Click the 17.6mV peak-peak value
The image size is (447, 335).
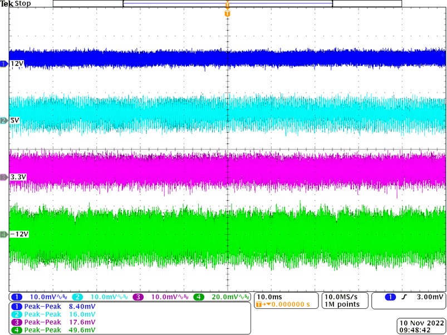point(82,322)
